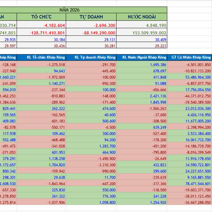The width and height of the screenshot is (212, 212).
Task: Select cell -4.501.001.850
Action: click(189, 64)
